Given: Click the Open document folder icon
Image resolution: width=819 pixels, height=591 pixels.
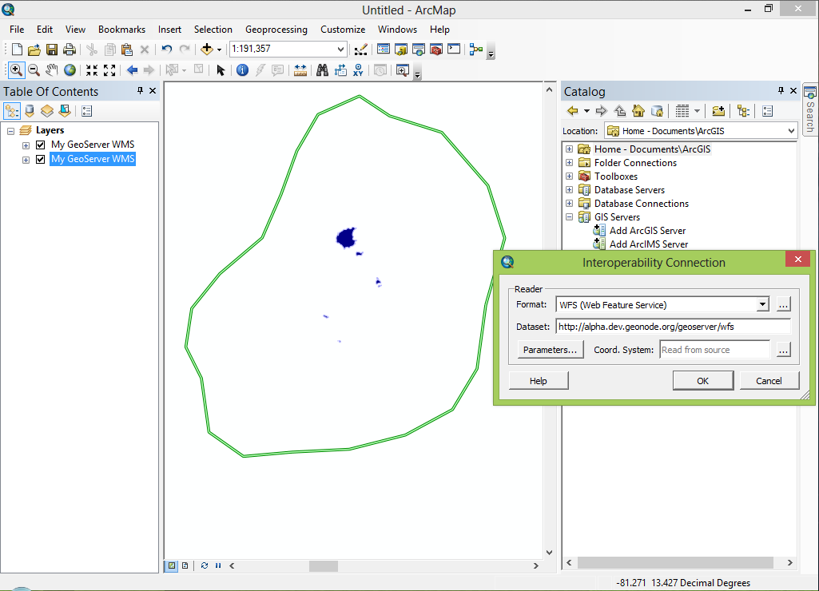Looking at the screenshot, I should tap(34, 50).
